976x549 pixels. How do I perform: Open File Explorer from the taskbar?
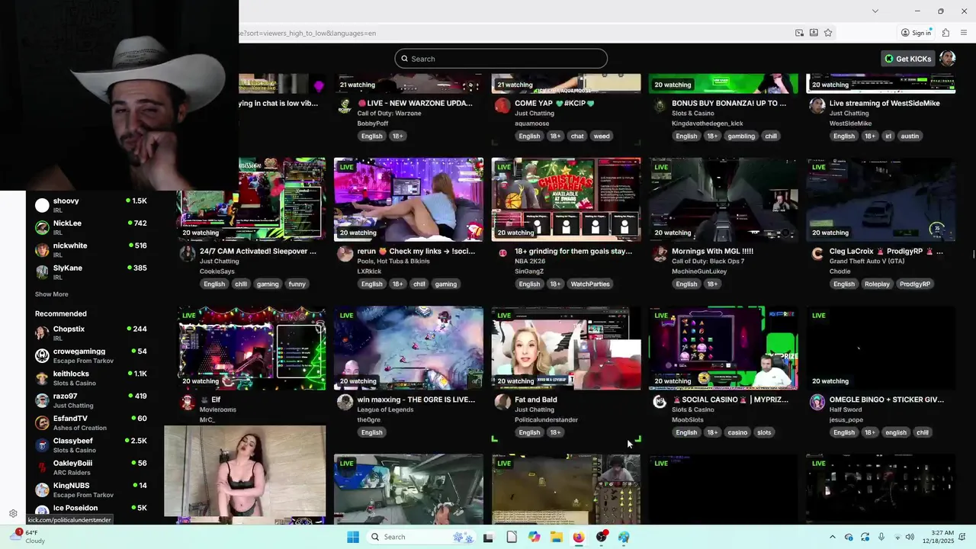tap(557, 537)
